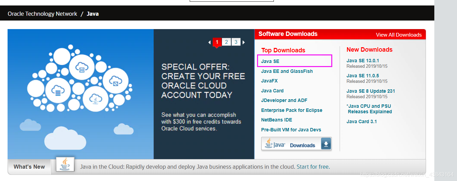
Task: Open Java SE 13.0.1 new download
Action: coord(363,61)
